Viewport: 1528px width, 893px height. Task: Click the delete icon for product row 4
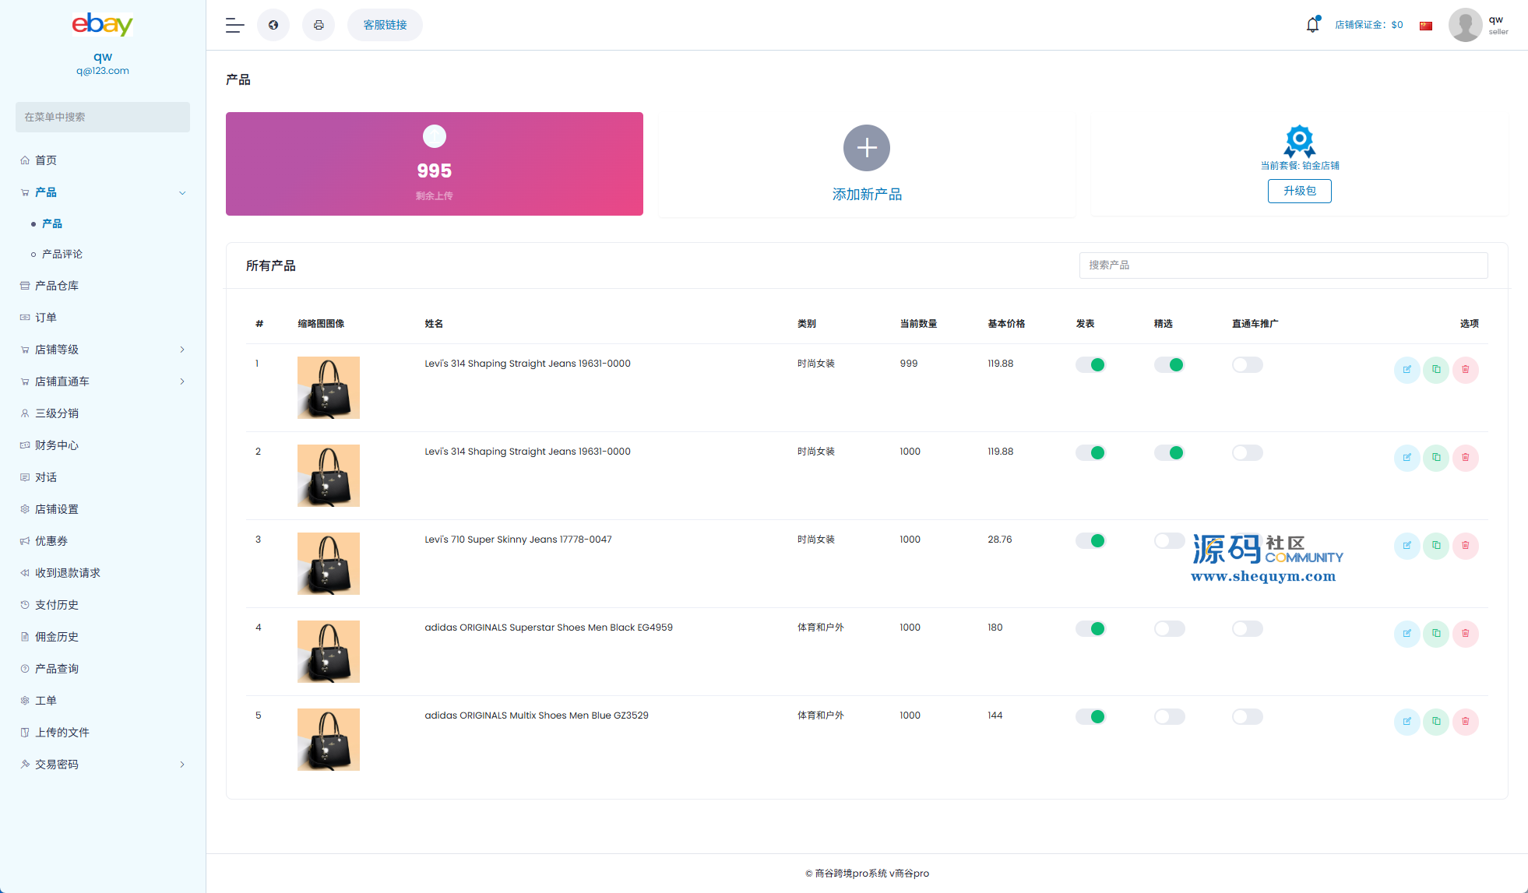1465,634
